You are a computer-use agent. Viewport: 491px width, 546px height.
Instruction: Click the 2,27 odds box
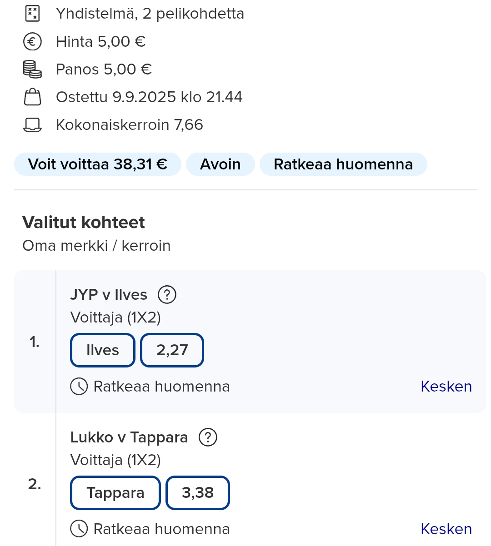click(172, 350)
